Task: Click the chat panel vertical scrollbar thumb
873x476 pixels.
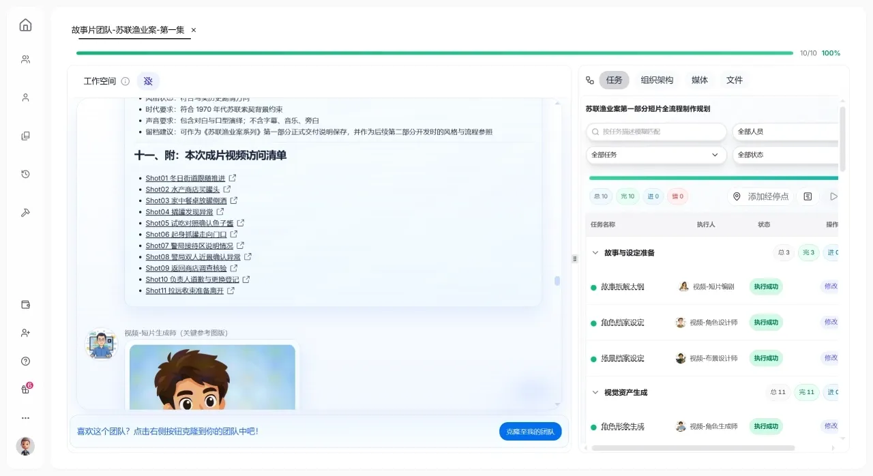Action: (x=557, y=281)
